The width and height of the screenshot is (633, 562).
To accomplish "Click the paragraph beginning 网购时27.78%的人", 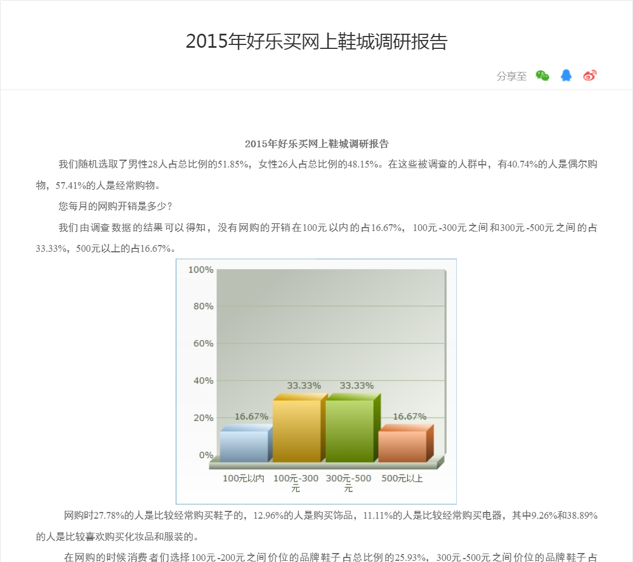I will pyautogui.click(x=316, y=526).
